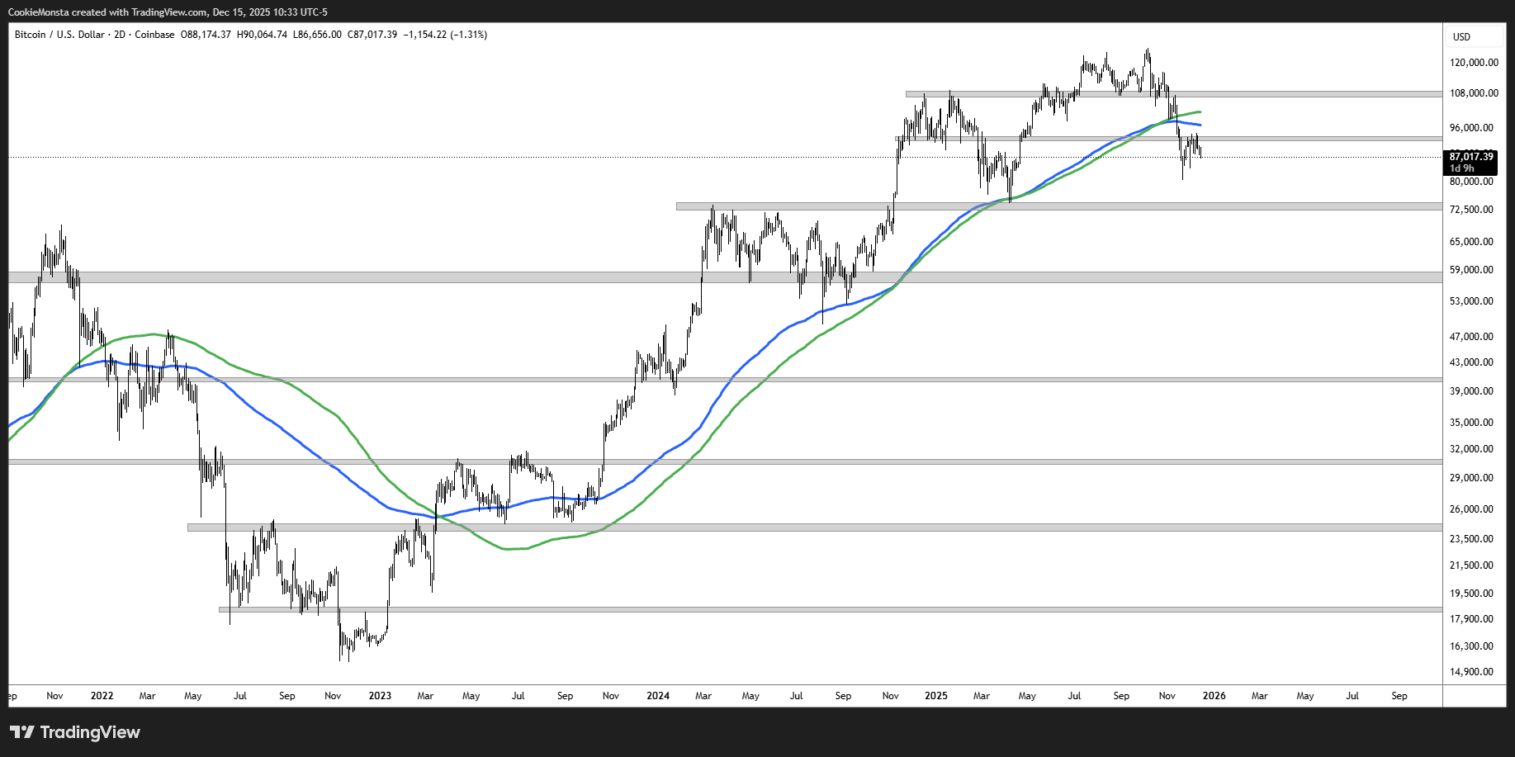The image size is (1515, 757).
Task: Select the 59,000.00 price axis label
Action: (1471, 270)
